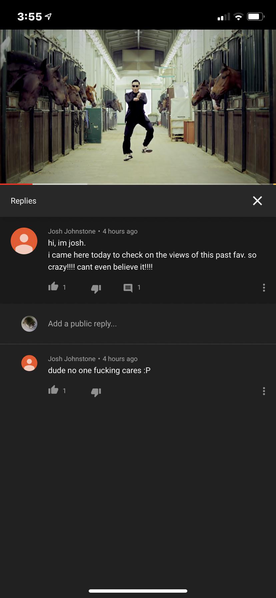Screen dimensions: 276x598
Task: Open more options menu for the reply
Action: (264, 391)
